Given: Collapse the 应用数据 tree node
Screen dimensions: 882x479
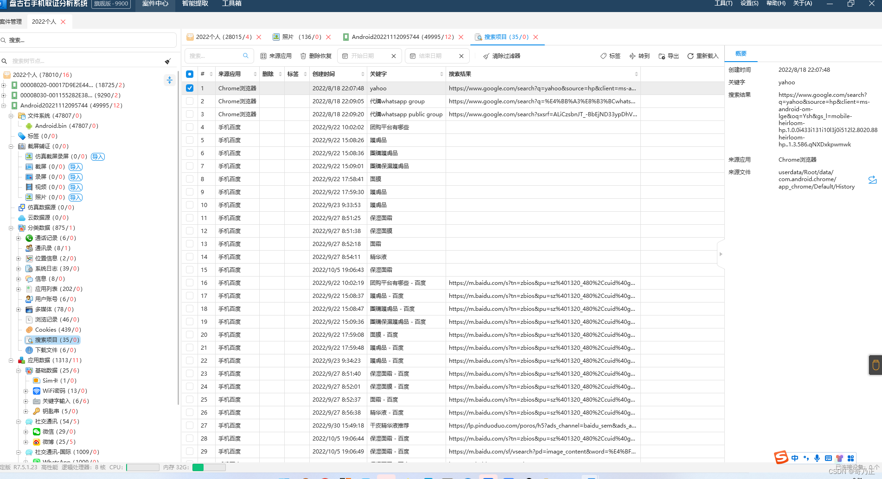Looking at the screenshot, I should [11, 360].
